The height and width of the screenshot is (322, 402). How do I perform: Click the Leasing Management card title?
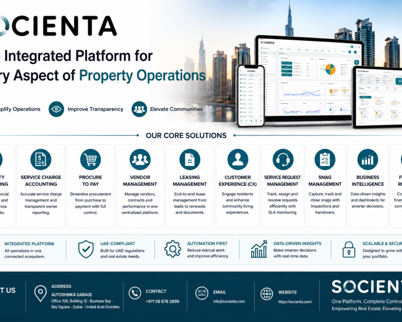(190, 181)
